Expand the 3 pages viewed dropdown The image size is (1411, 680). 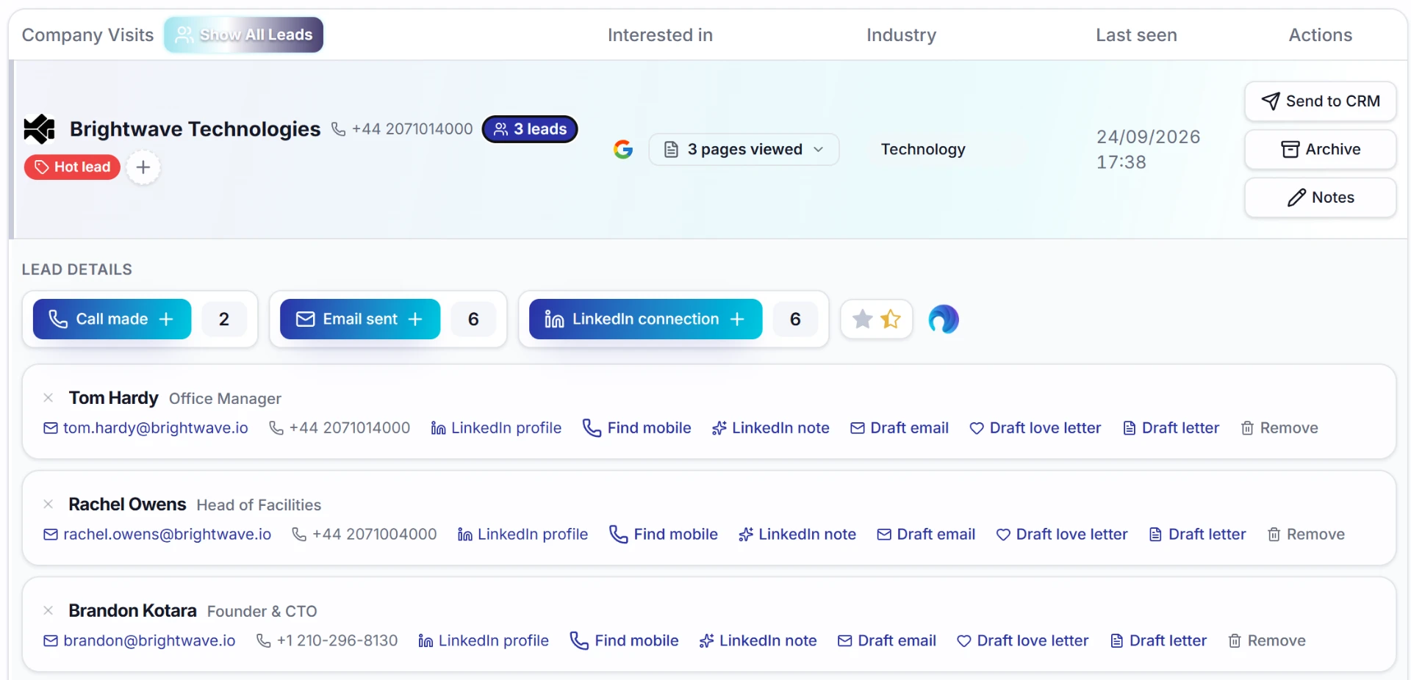(744, 150)
